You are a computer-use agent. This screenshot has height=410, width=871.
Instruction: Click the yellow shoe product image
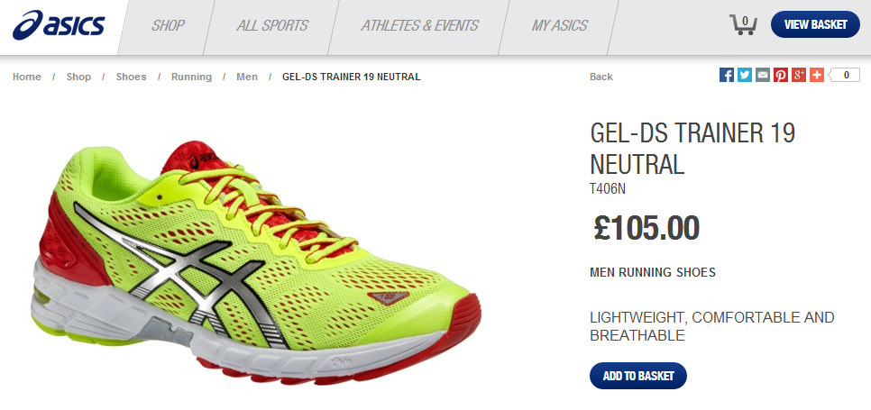(x=255, y=262)
